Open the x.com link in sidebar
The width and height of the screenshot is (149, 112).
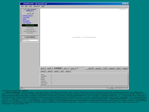[26, 17]
